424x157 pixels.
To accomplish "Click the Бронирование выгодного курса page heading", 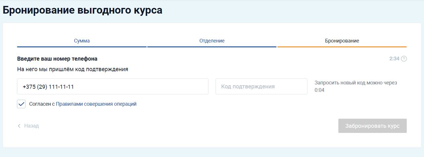I will point(82,10).
